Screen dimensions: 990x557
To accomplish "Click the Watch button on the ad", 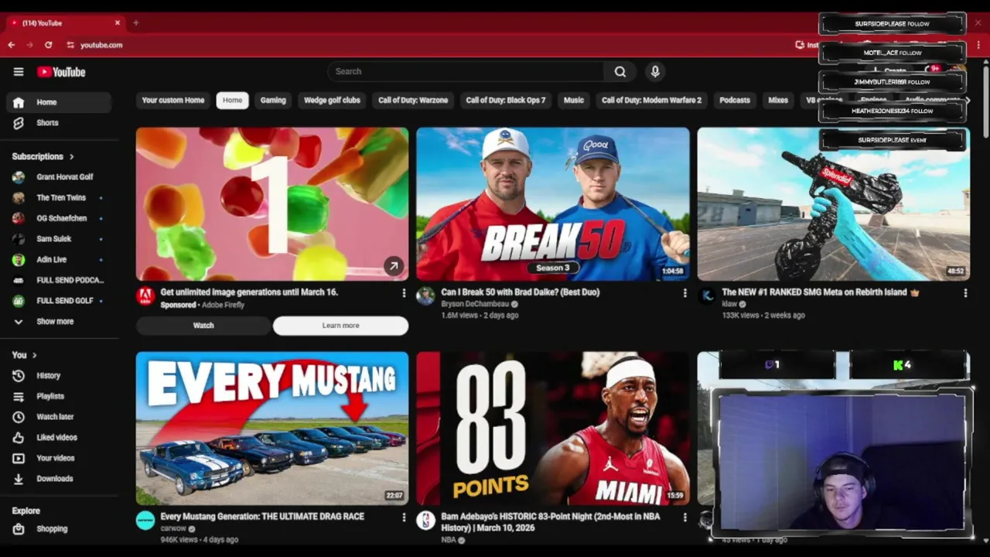I will click(203, 326).
